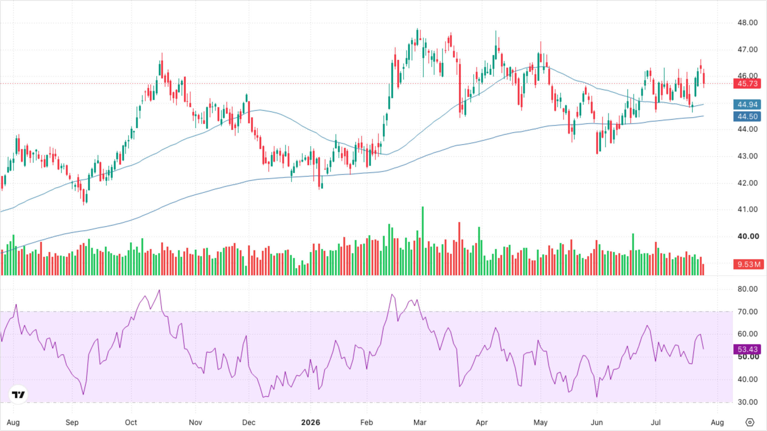Select the Aug label on left time axis
This screenshot has height=431, width=767.
point(13,422)
